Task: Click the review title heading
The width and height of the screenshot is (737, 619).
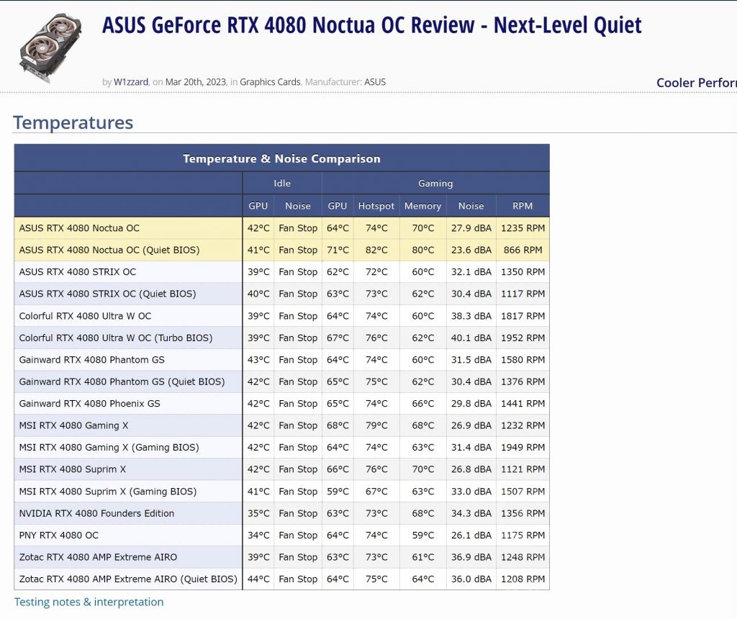Action: coord(371,26)
